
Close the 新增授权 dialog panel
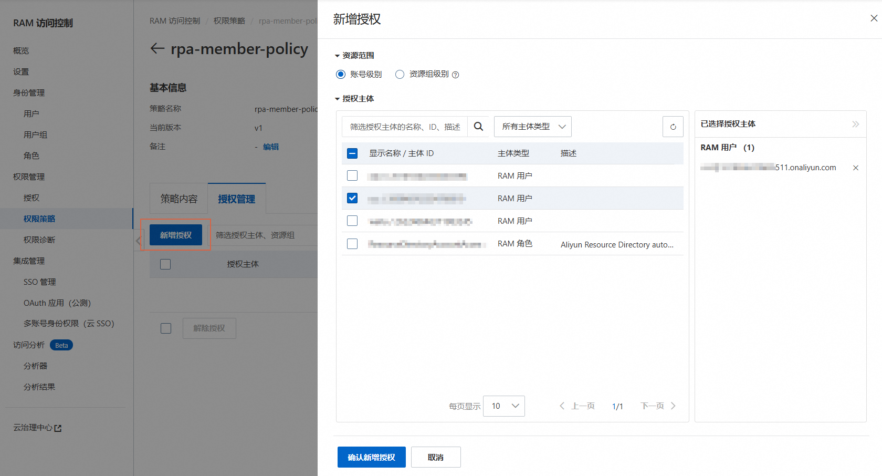[x=874, y=18]
